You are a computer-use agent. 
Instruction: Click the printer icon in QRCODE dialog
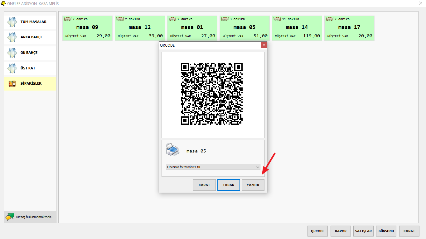(172, 150)
